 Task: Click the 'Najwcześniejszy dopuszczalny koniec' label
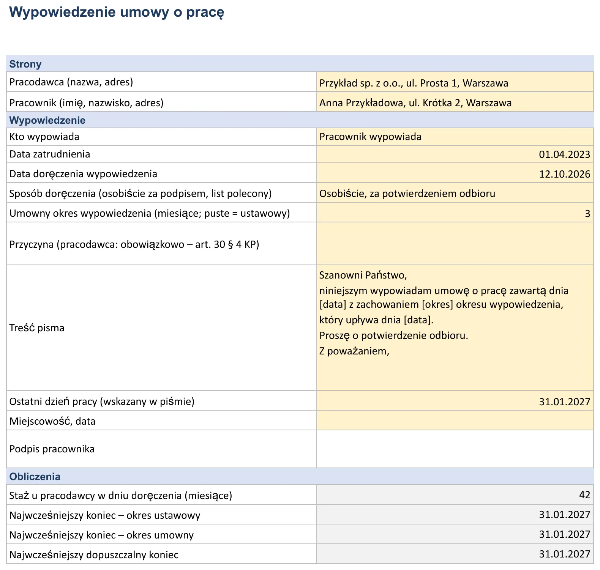click(x=94, y=555)
